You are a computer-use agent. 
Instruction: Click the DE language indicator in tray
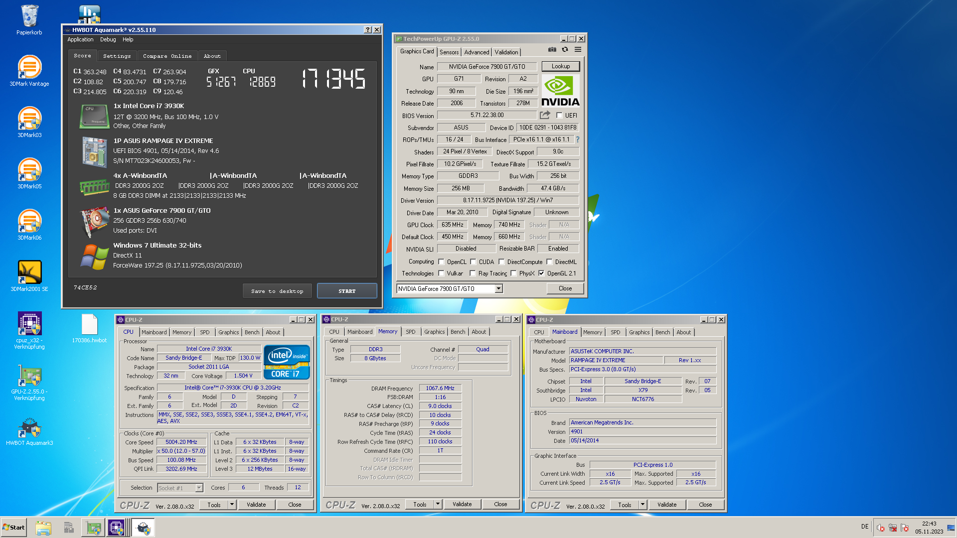(x=865, y=527)
